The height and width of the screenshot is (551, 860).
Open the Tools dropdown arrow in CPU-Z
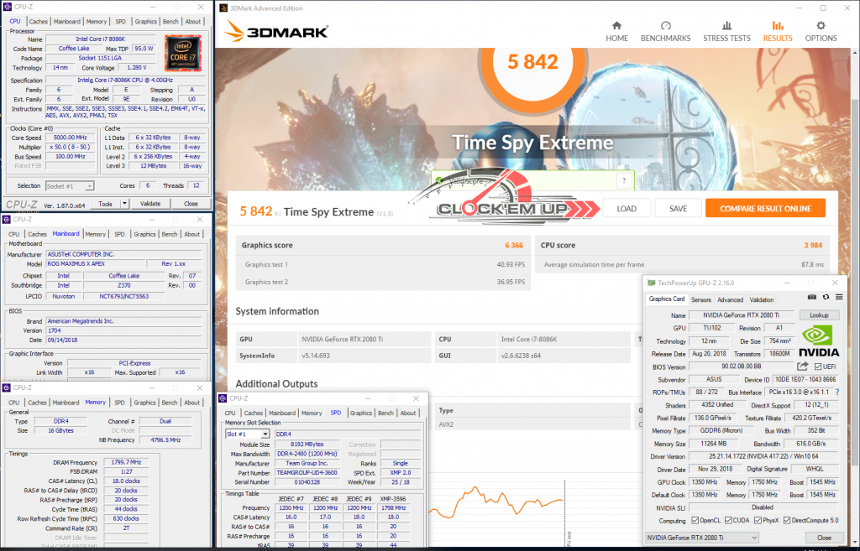pos(124,203)
